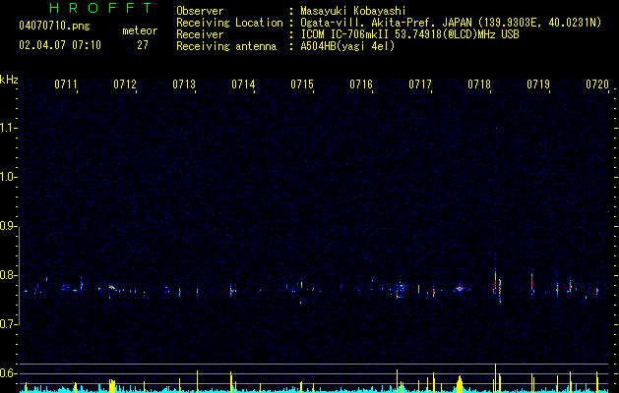Click the ICOM IC-706mkII receiver text
619x393 pixels.
pos(409,34)
